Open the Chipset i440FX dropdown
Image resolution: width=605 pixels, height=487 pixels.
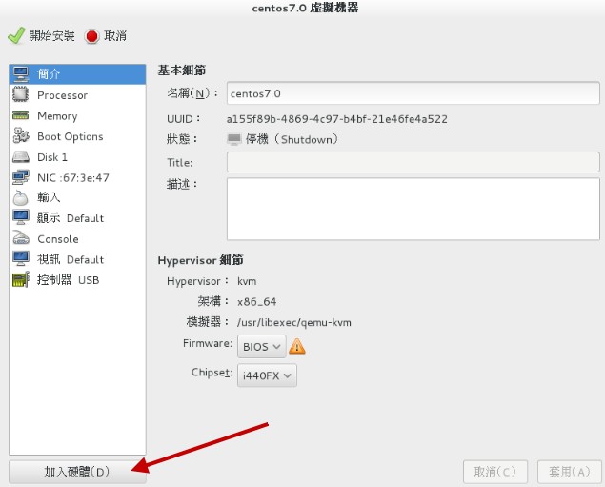click(x=268, y=376)
